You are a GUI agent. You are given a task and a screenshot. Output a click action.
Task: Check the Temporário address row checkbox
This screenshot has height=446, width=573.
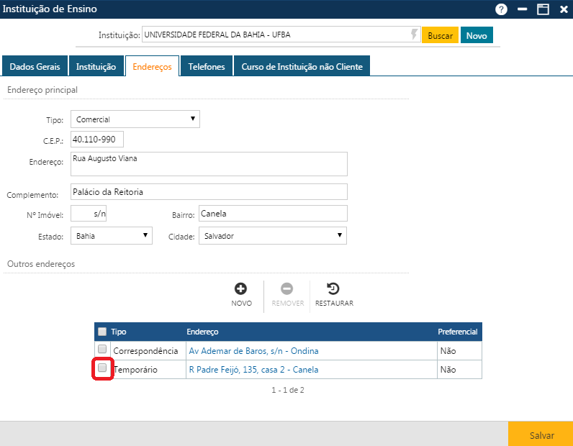click(102, 368)
